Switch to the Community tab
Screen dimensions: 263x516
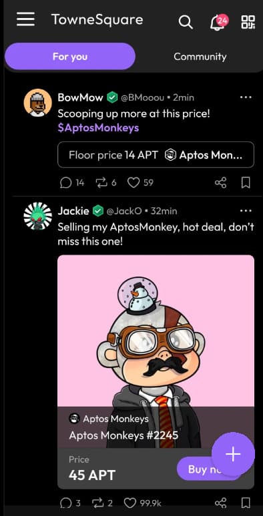(200, 57)
